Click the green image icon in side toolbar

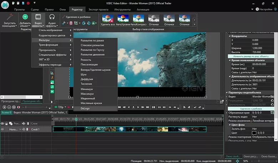pos(52,82)
